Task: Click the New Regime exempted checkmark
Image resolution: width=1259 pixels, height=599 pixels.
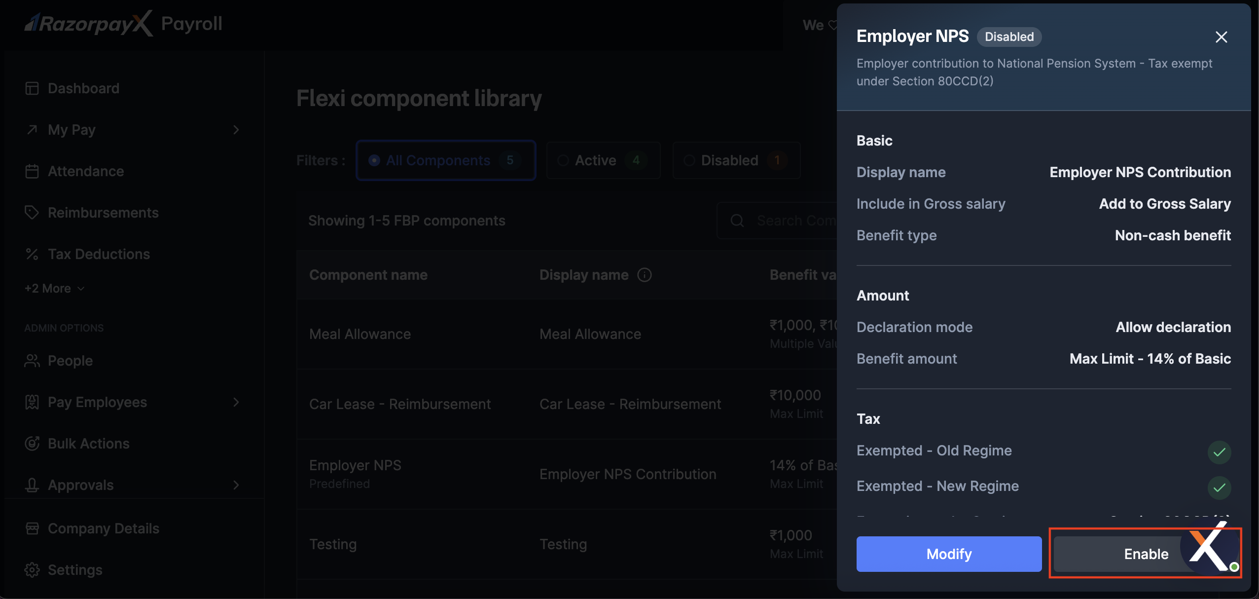Action: click(x=1220, y=487)
